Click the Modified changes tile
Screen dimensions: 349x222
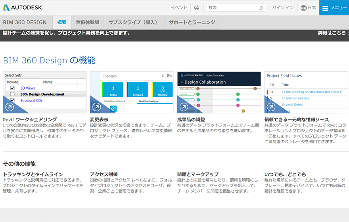click(162, 90)
